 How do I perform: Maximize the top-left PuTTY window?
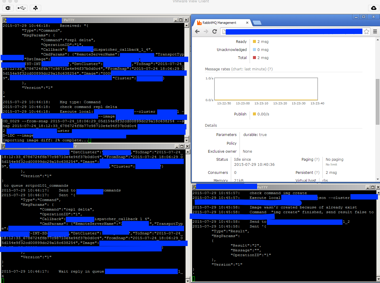click(x=181, y=20)
